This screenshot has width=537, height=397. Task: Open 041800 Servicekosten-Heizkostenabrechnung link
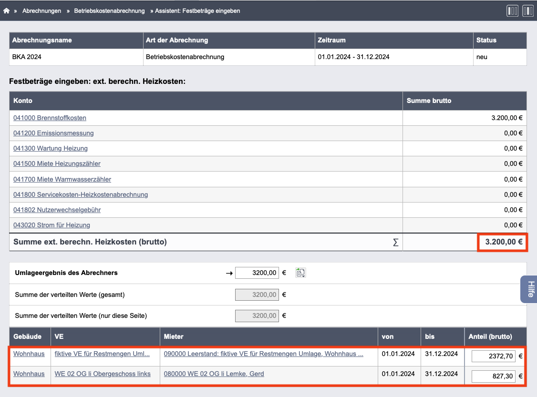pos(81,194)
